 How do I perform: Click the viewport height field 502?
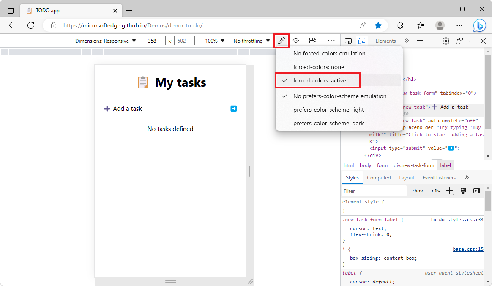[184, 41]
